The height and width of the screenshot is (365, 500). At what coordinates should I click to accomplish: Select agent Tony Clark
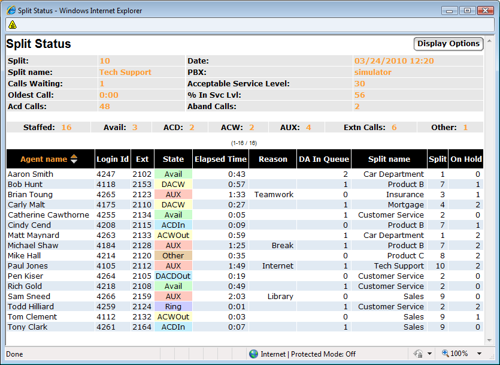(x=28, y=327)
